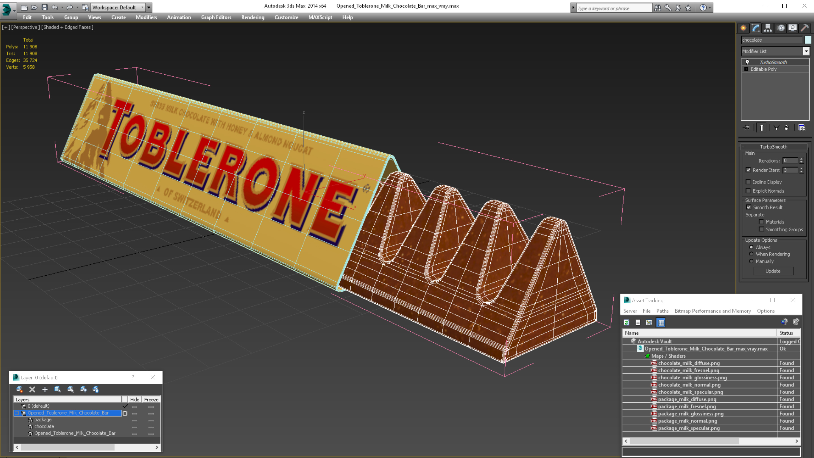Image resolution: width=814 pixels, height=458 pixels.
Task: Select the Manually update option
Action: point(751,261)
